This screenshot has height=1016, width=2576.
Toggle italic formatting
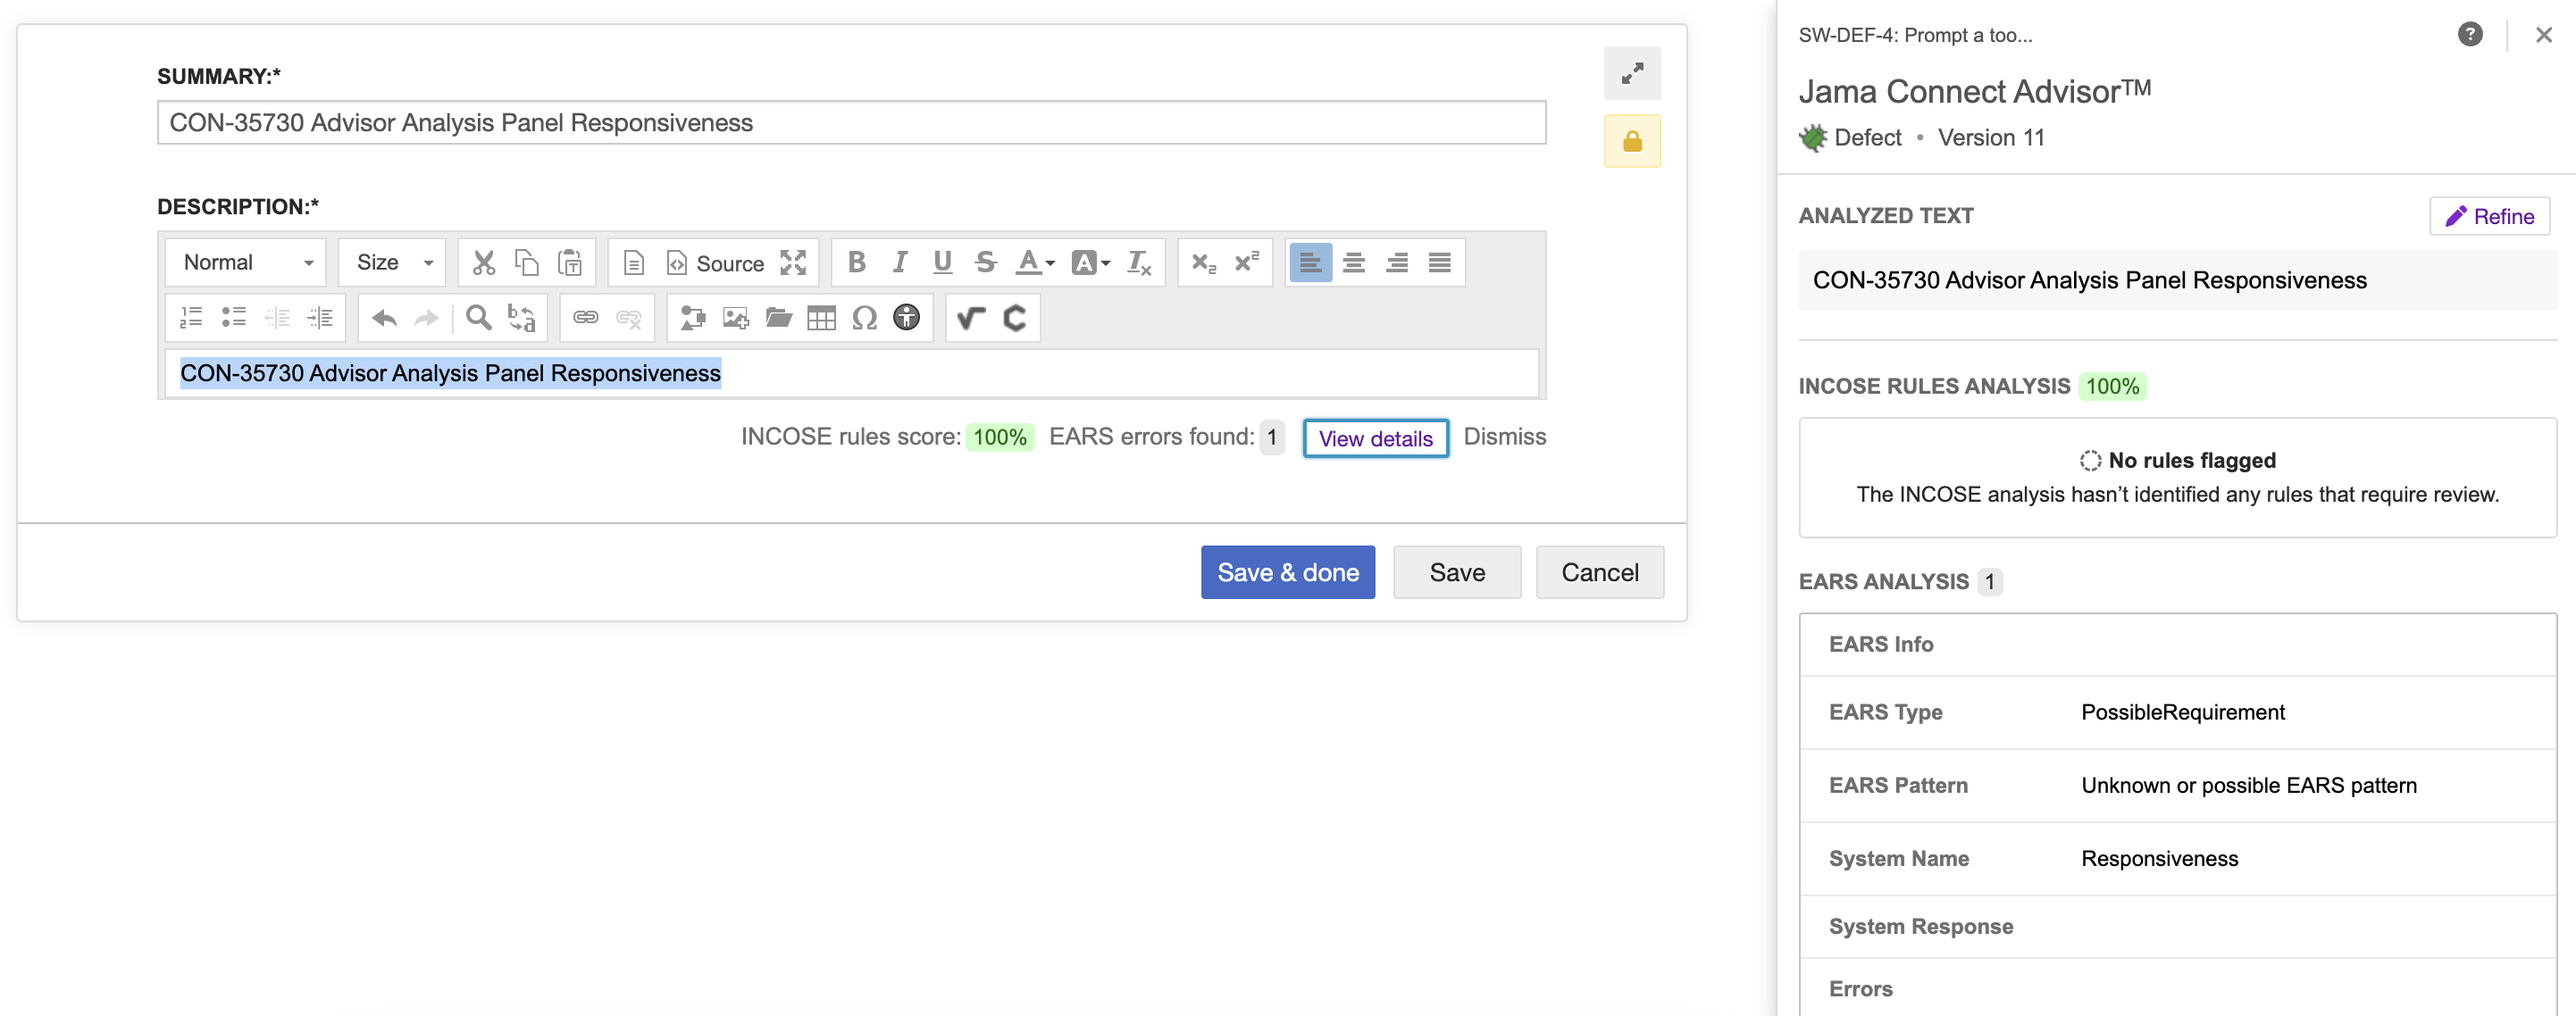(x=899, y=262)
